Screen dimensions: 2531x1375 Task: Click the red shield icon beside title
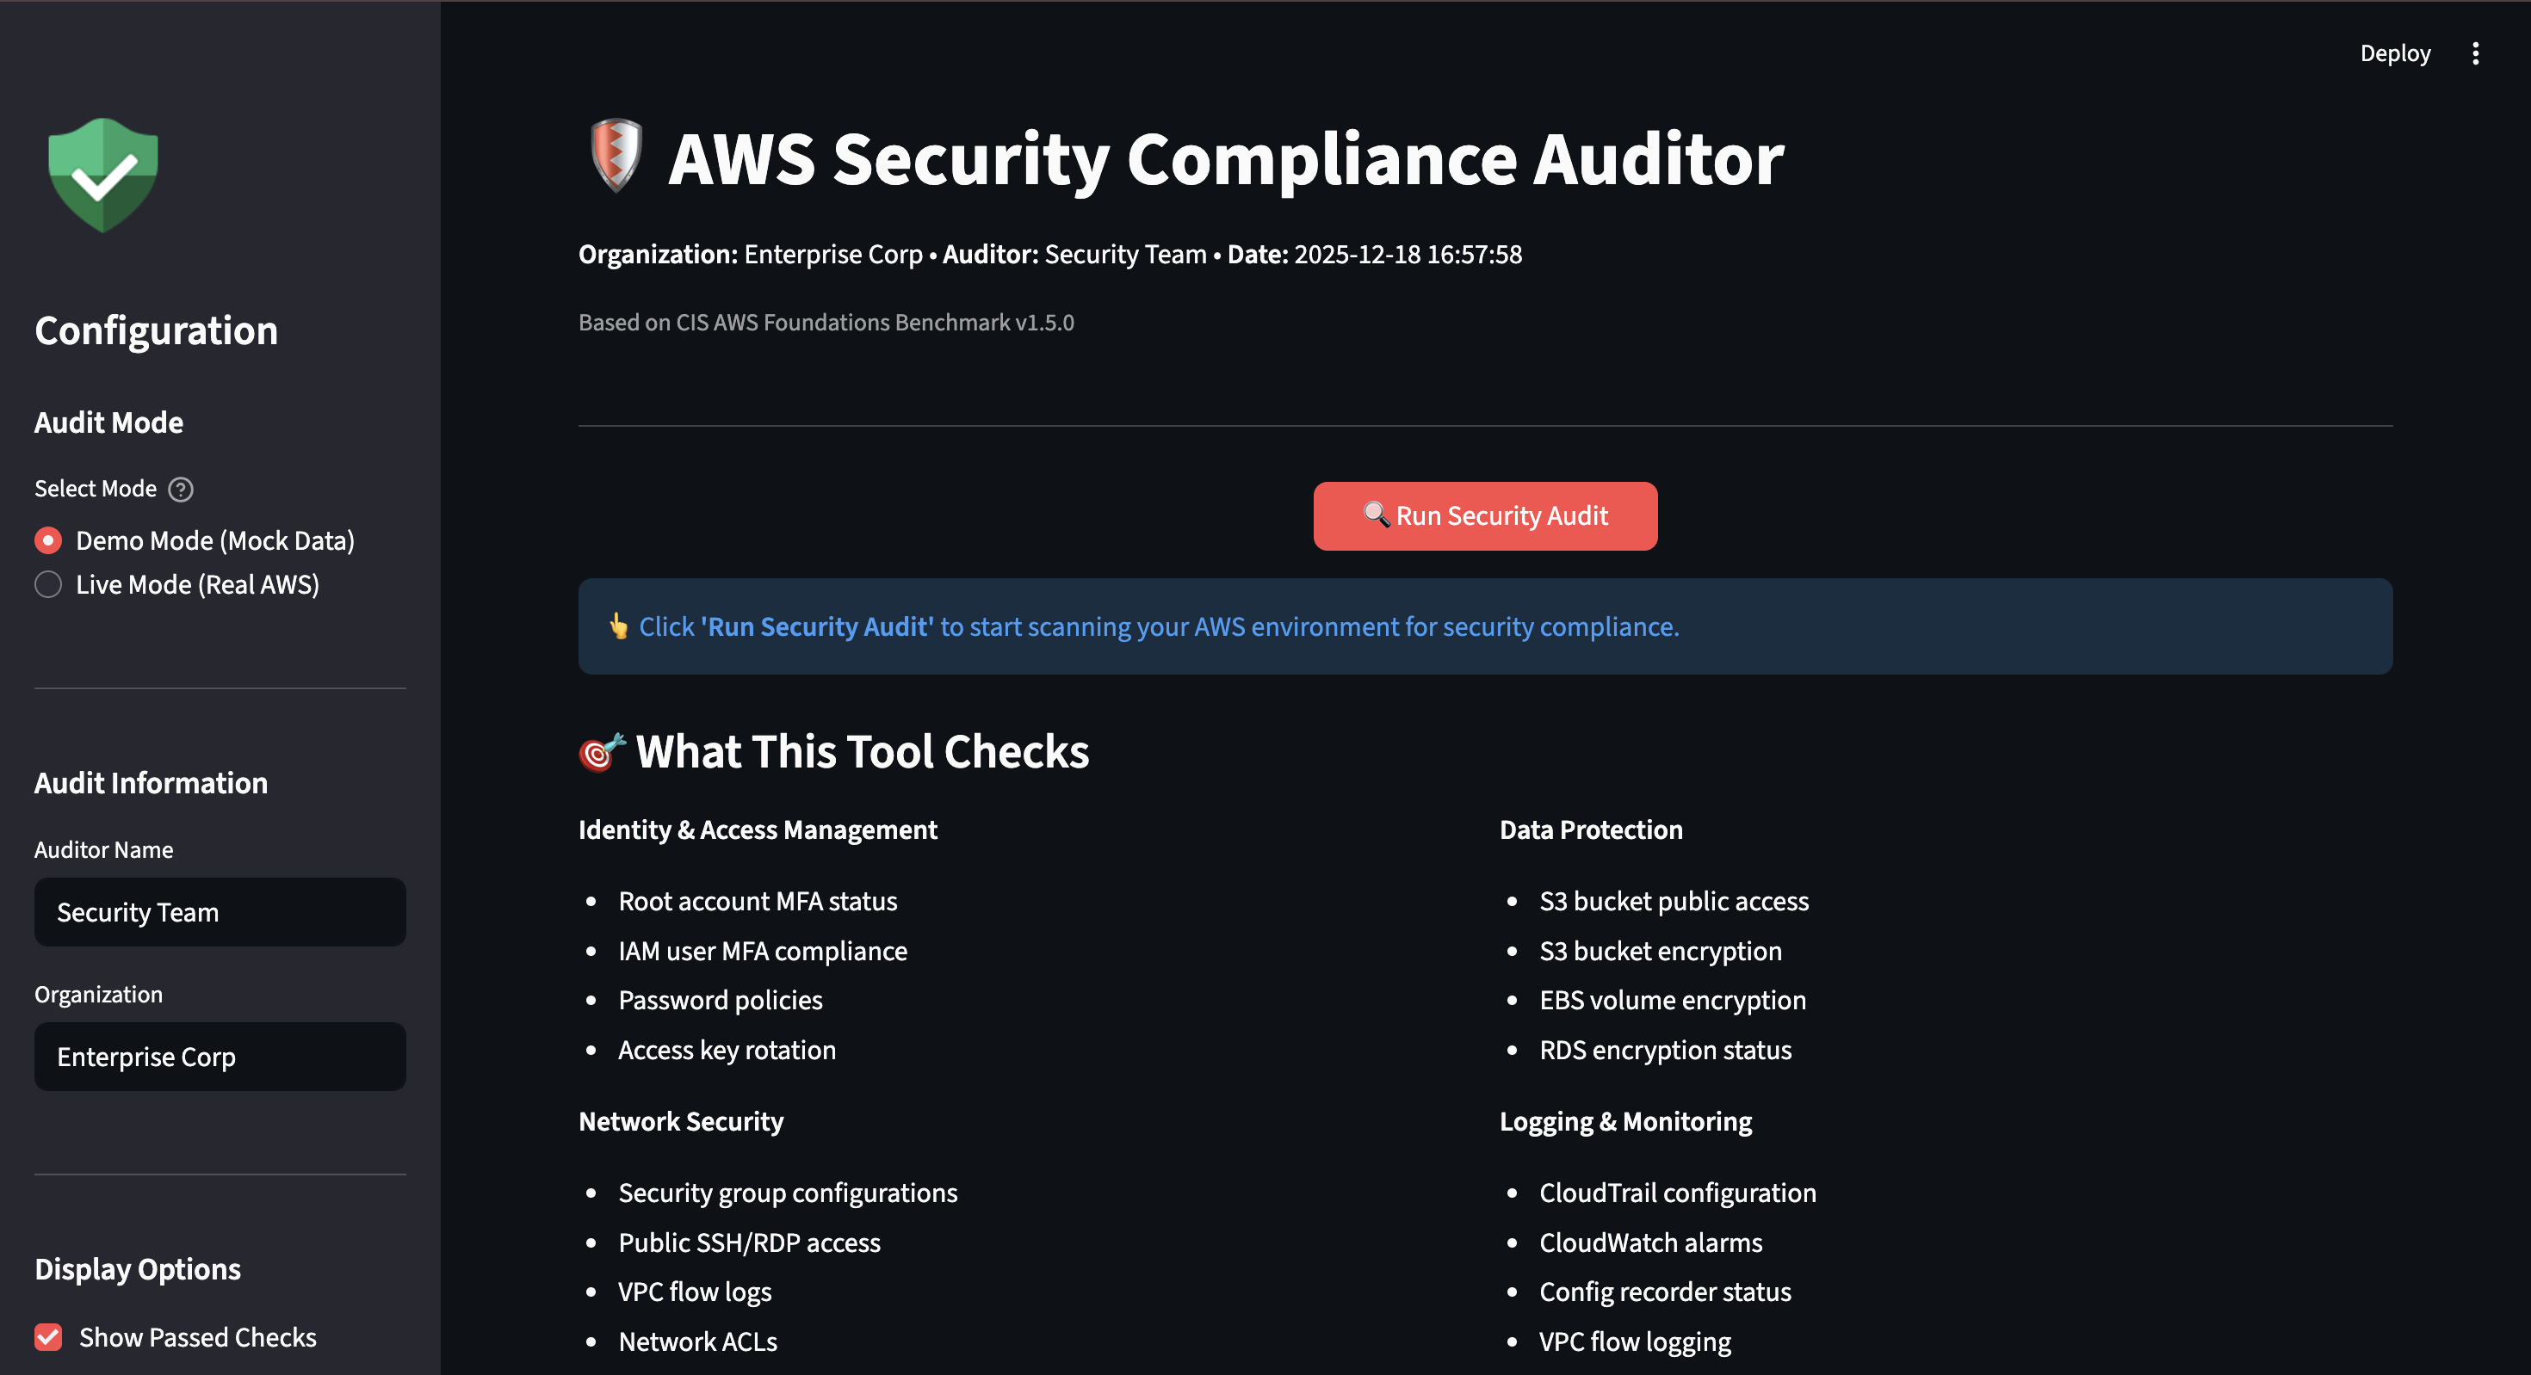(x=616, y=155)
